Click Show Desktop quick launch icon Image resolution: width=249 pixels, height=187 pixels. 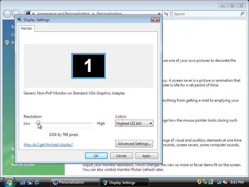(22, 182)
